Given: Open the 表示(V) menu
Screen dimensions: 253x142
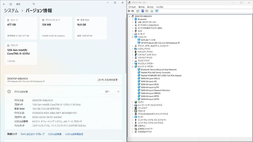Looking at the screenshot, I should 150,7.
